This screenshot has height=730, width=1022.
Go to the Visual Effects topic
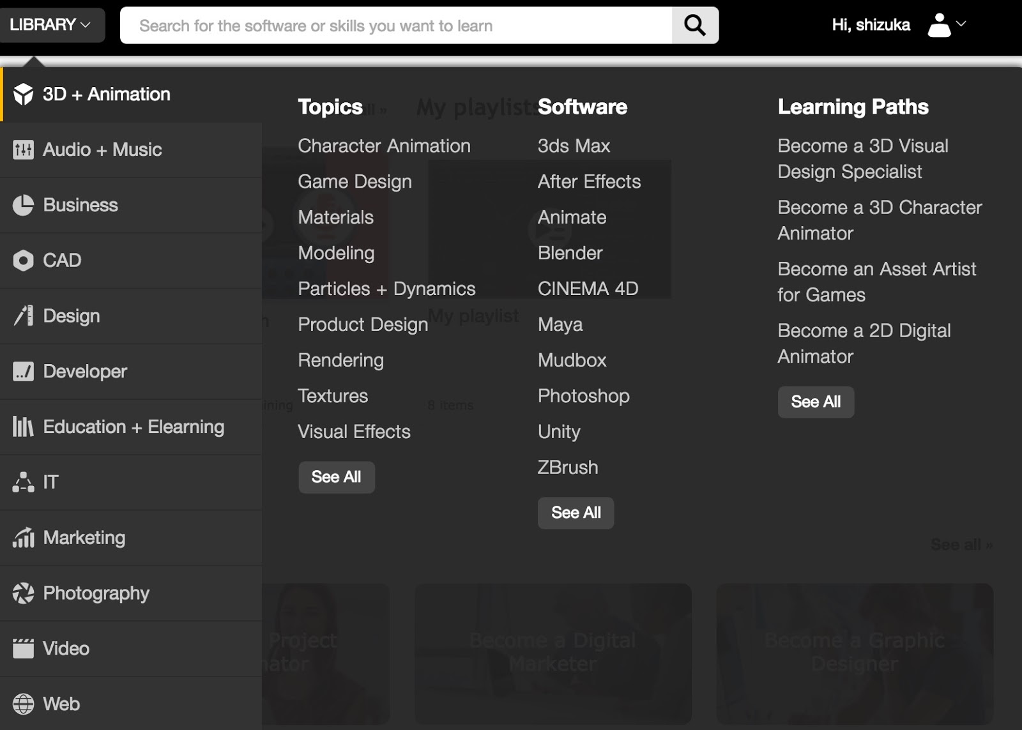click(354, 432)
